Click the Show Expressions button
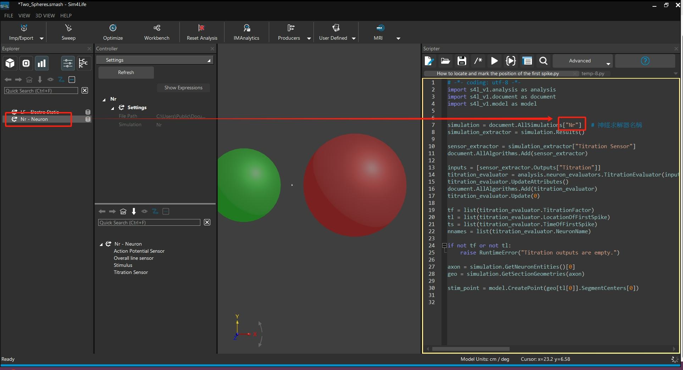The image size is (683, 370). (183, 88)
